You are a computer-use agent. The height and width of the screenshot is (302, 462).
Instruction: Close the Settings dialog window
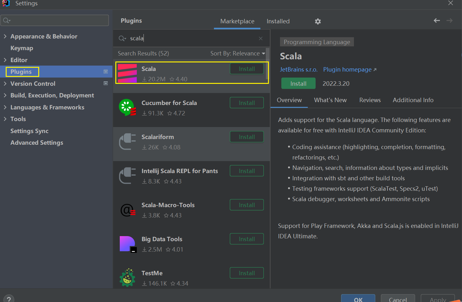(x=451, y=3)
